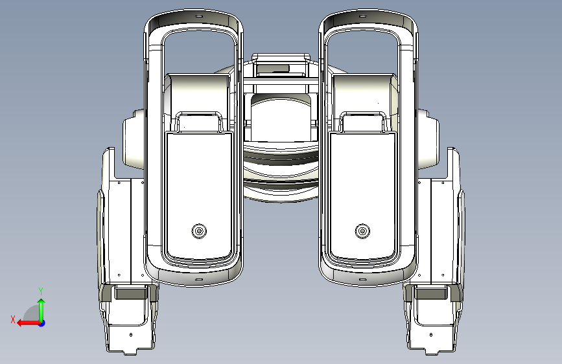Click the green "Y" axis label
This screenshot has width=562, height=364.
(x=41, y=291)
